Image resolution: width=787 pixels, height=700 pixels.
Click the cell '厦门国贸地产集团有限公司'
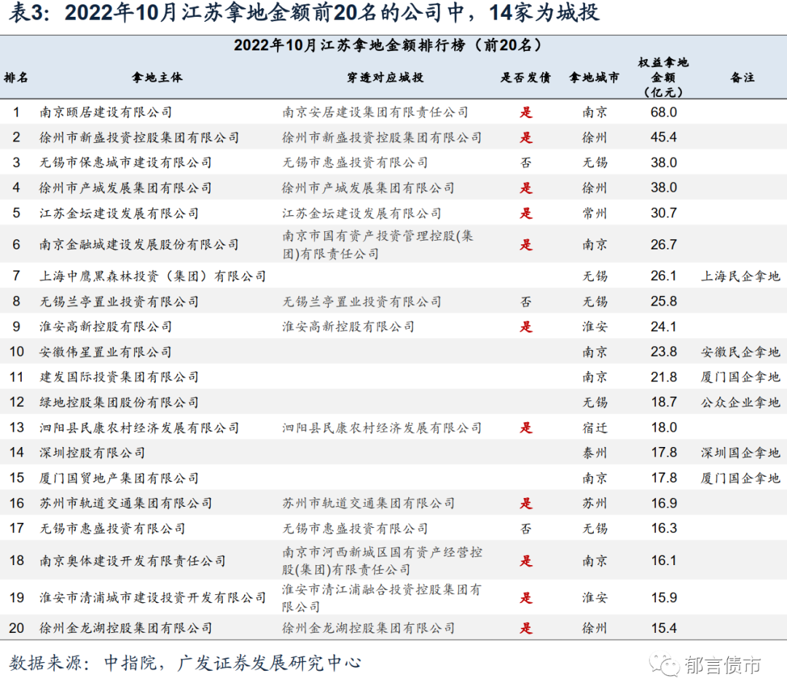pos(120,478)
